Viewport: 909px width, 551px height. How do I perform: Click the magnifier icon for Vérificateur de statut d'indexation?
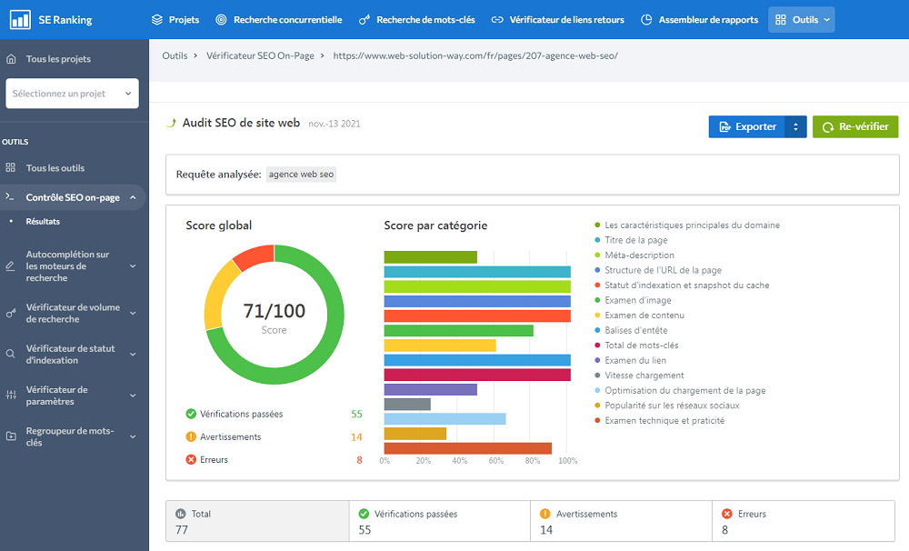click(x=11, y=354)
